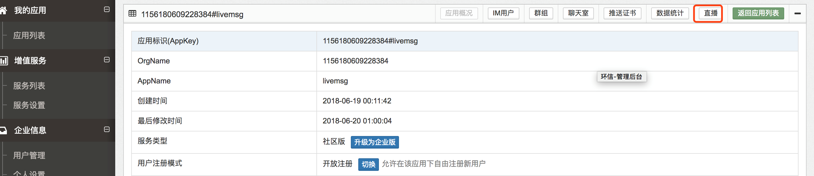Click the 返回应用列表 button
Image resolution: width=814 pixels, height=176 pixels.
click(758, 13)
